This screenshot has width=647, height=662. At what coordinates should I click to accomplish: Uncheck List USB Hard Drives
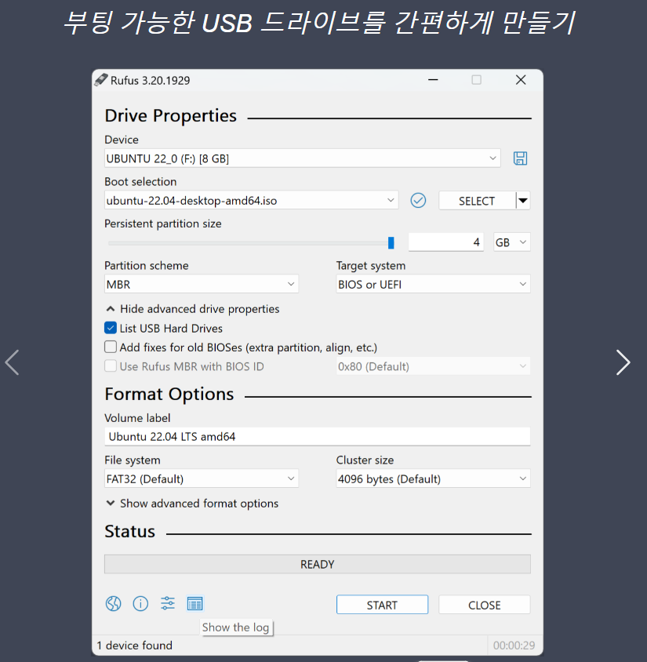pyautogui.click(x=111, y=328)
